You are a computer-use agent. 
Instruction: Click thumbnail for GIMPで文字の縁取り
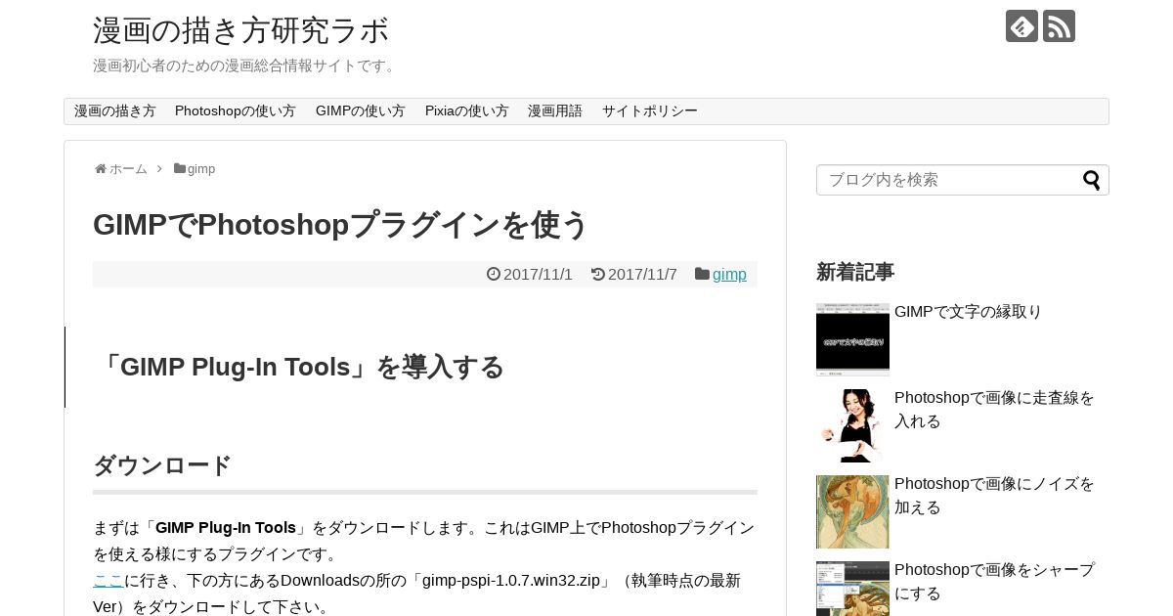pos(852,339)
